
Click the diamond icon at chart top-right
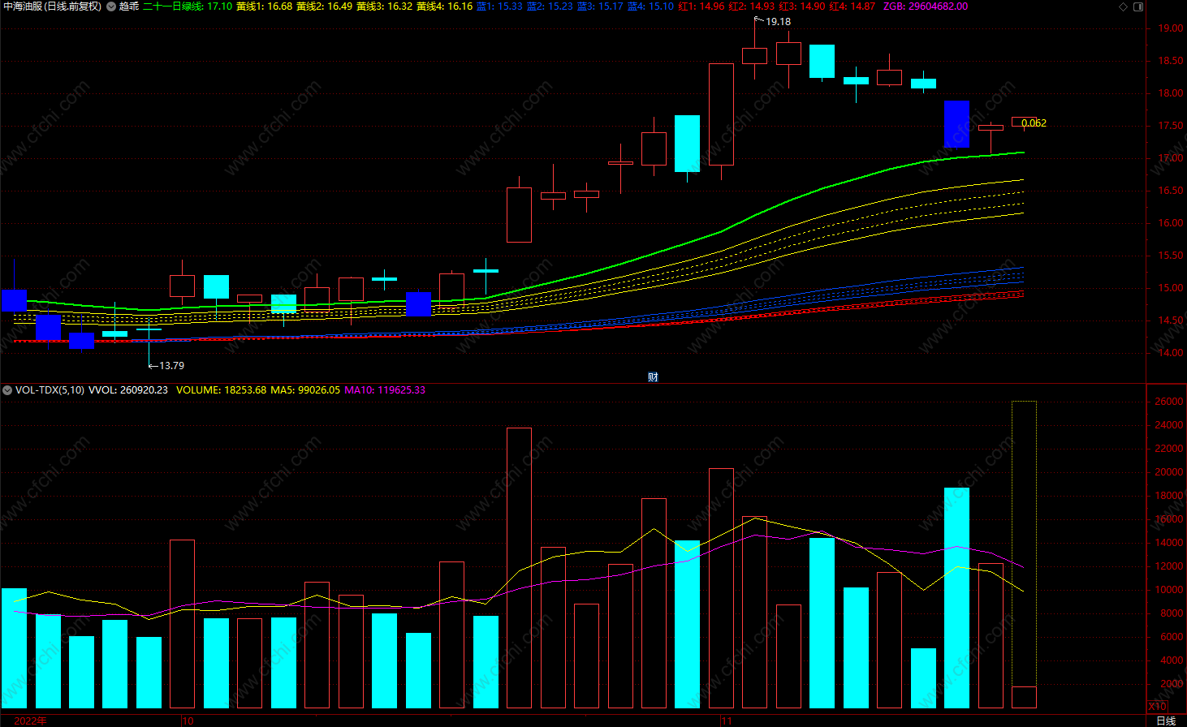pyautogui.click(x=1124, y=6)
